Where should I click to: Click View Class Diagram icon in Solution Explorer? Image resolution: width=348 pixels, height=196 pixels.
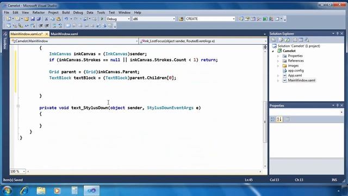[x=307, y=40]
